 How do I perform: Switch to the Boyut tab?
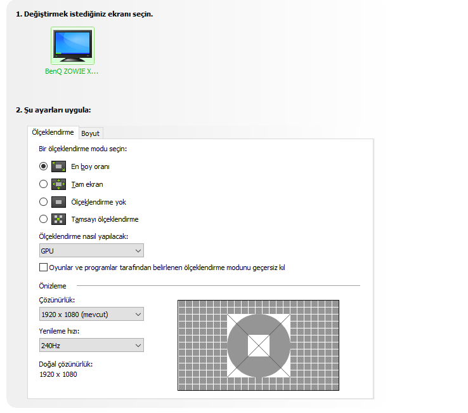(x=91, y=133)
